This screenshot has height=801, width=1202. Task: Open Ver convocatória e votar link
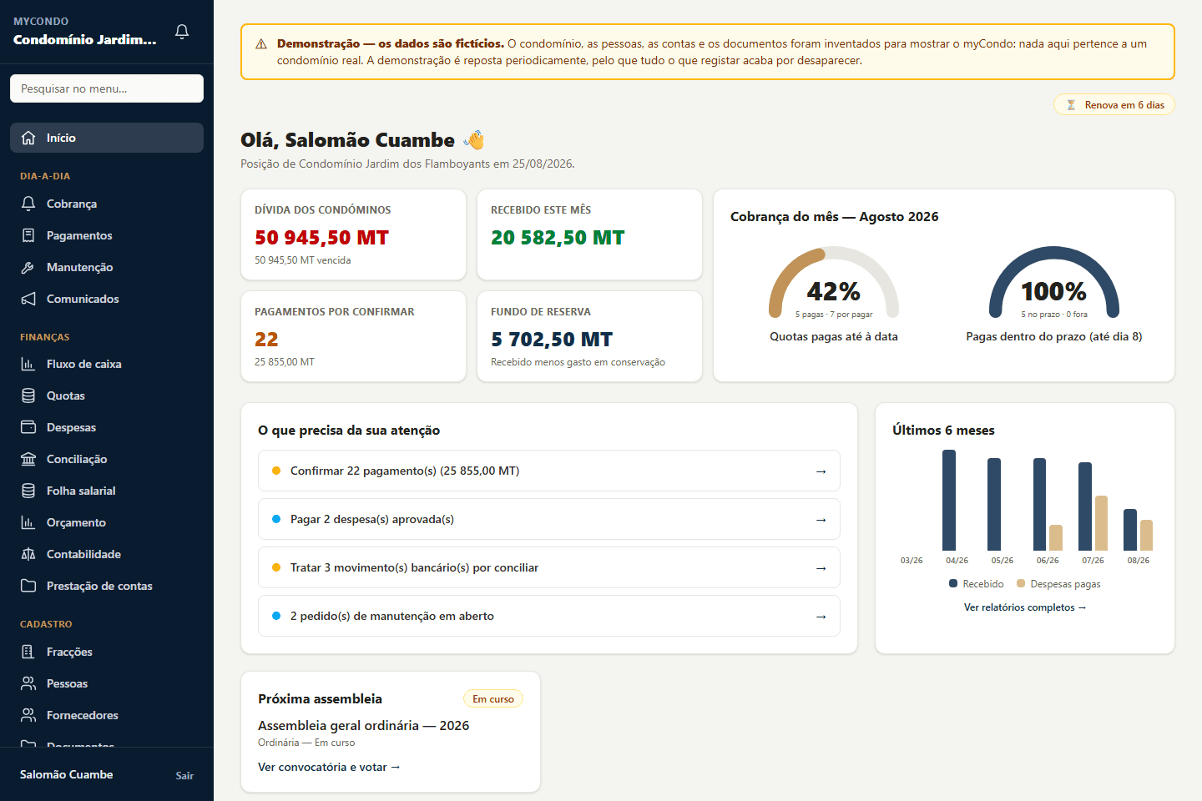(x=329, y=767)
